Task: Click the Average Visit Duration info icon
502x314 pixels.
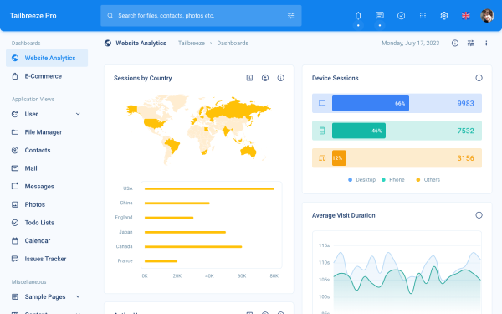Action: click(479, 215)
